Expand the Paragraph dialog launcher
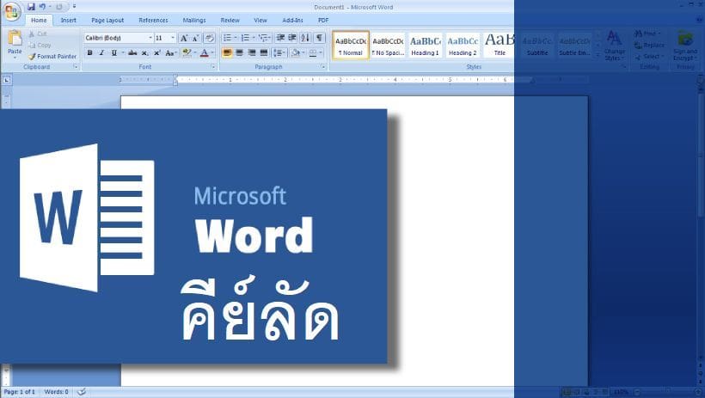Viewport: 705px width, 398px height. [322, 66]
